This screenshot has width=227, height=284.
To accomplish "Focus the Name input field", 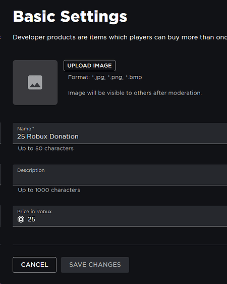I will coord(120,133).
